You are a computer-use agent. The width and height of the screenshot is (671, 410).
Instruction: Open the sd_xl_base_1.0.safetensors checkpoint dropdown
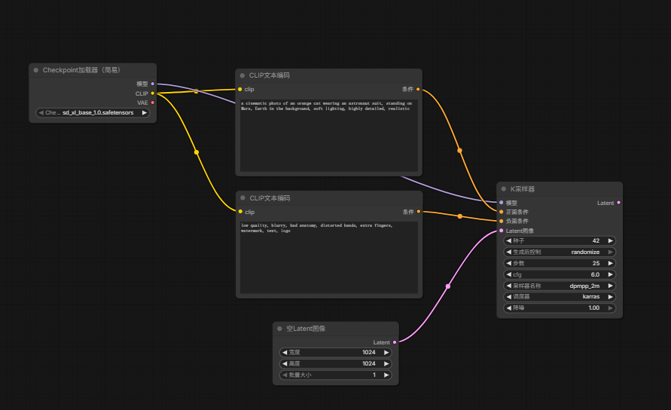point(93,113)
